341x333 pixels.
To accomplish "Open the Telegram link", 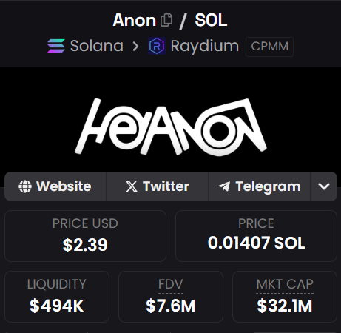I will click(x=259, y=186).
